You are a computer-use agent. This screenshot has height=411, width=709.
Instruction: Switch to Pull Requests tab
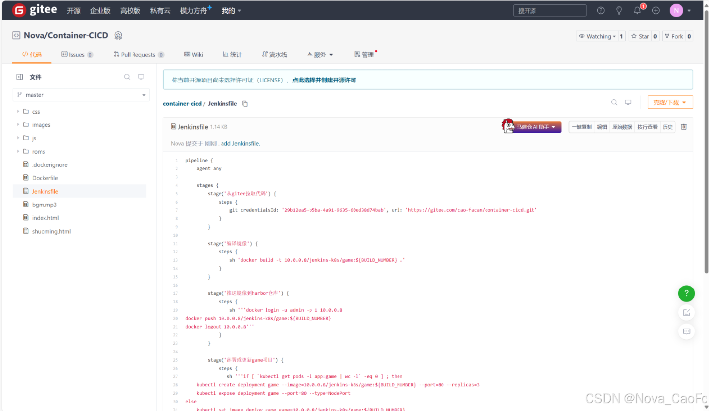(139, 55)
